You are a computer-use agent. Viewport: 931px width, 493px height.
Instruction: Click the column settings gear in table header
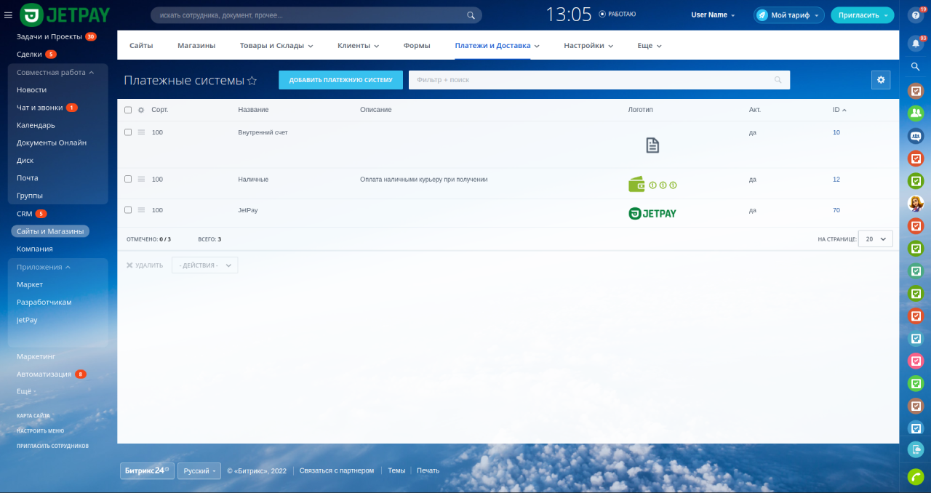point(141,110)
